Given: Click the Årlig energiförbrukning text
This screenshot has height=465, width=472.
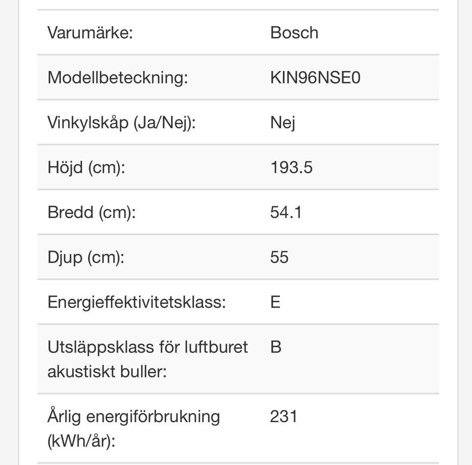Looking at the screenshot, I should (134, 417).
